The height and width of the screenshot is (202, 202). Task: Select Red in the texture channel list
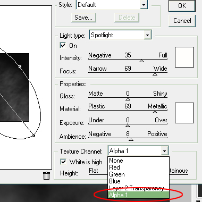(x=138, y=167)
